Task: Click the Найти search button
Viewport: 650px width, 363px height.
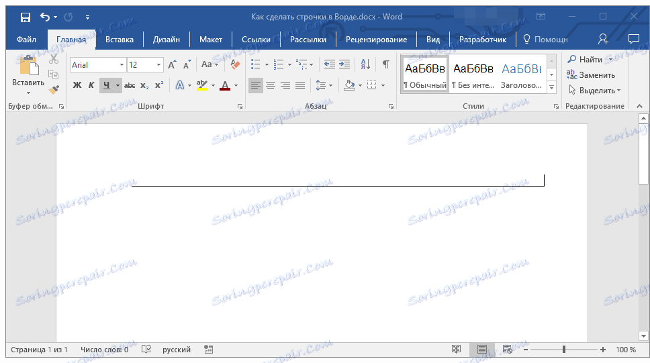Action: pos(586,60)
